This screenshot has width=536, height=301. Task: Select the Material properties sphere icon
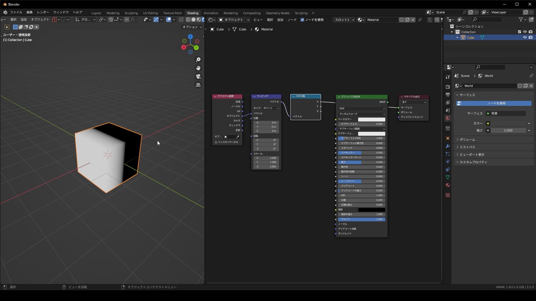[x=448, y=185]
